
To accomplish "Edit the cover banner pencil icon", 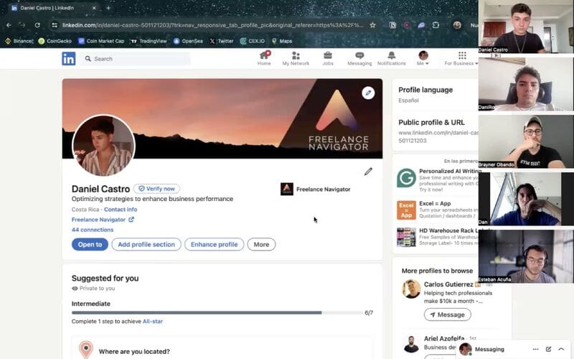I will tap(368, 93).
